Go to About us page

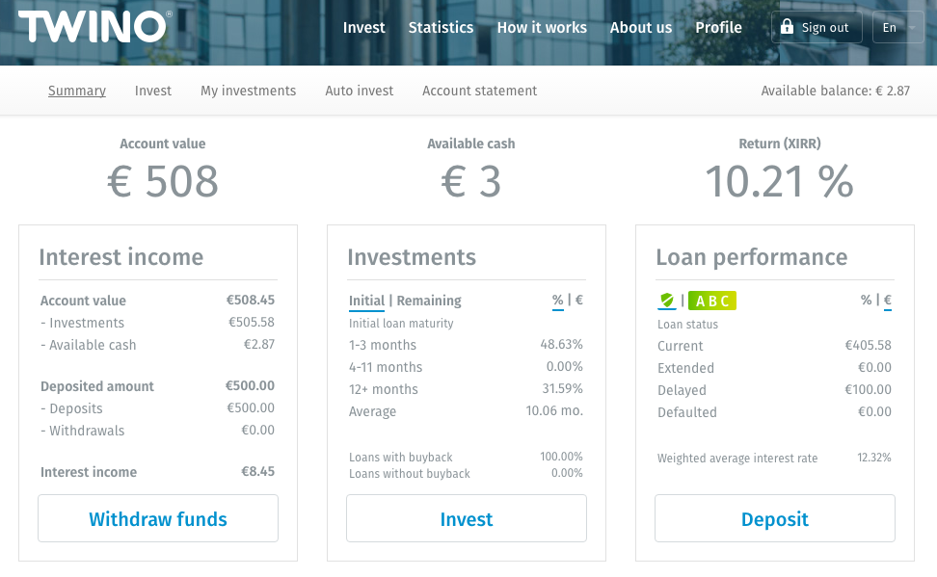pos(641,27)
